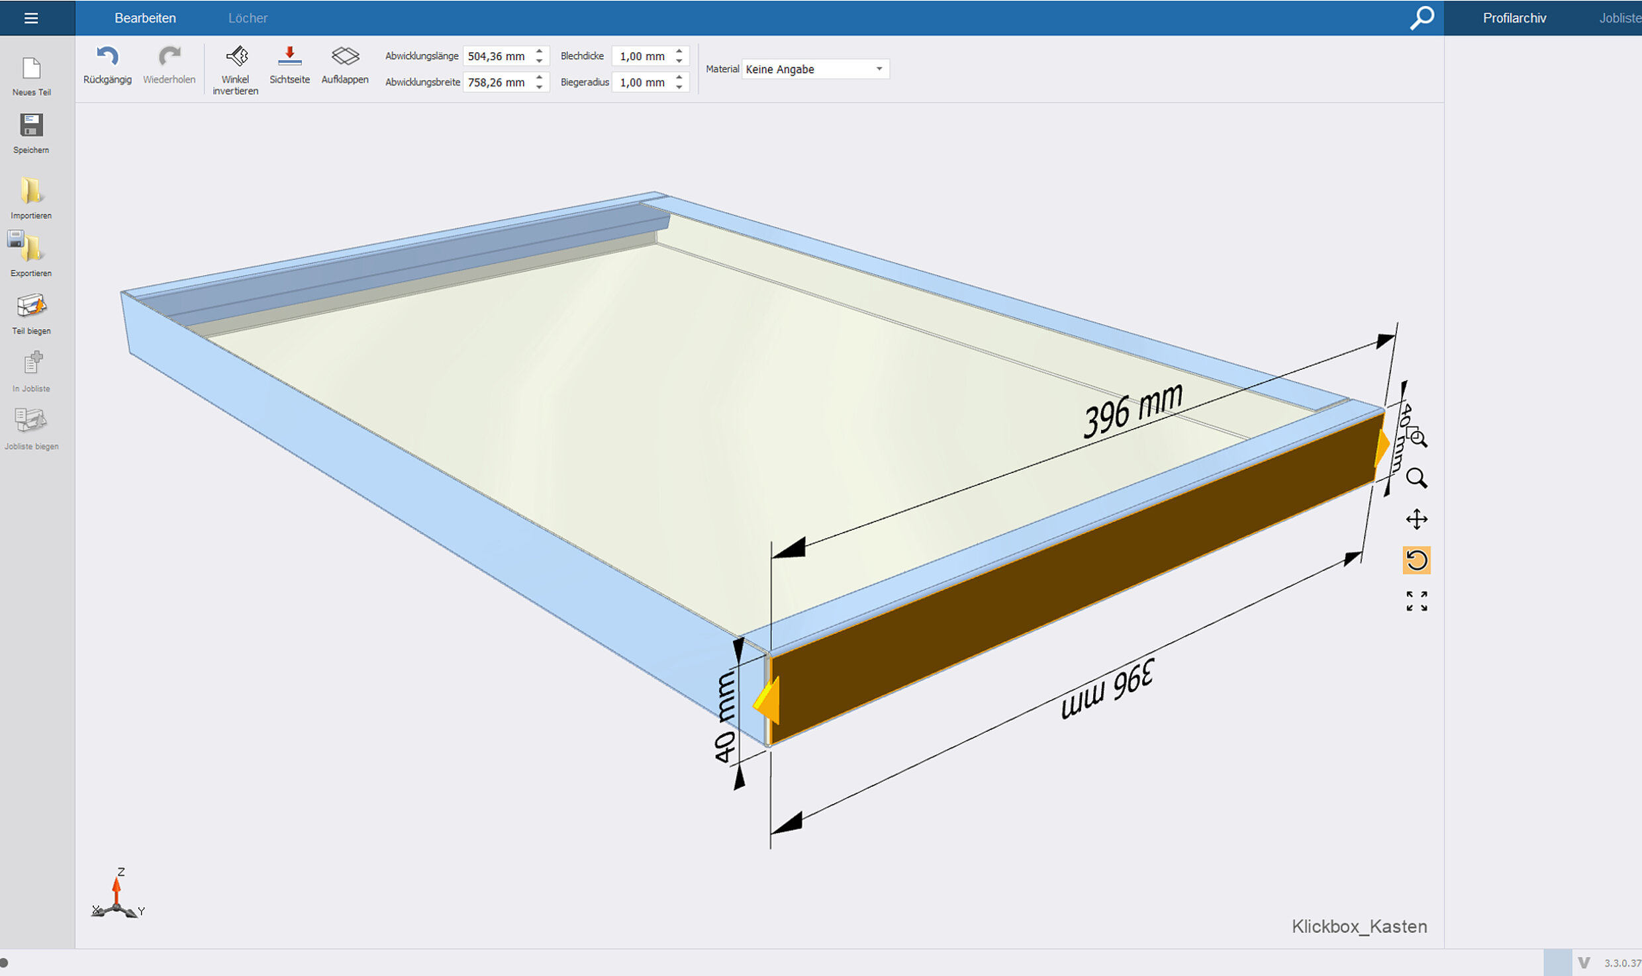
Task: Toggle the orange rotate view tool
Action: (1416, 560)
